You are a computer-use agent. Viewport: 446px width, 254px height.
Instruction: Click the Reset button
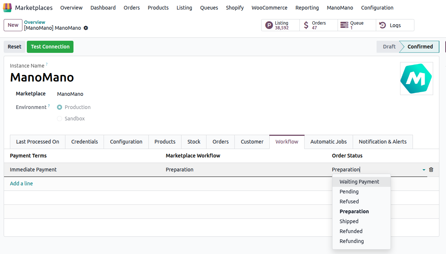[x=15, y=47]
